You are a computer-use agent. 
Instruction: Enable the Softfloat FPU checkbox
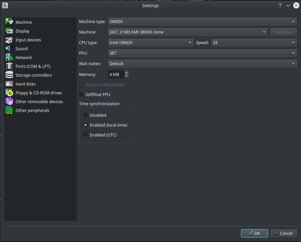(x=81, y=94)
